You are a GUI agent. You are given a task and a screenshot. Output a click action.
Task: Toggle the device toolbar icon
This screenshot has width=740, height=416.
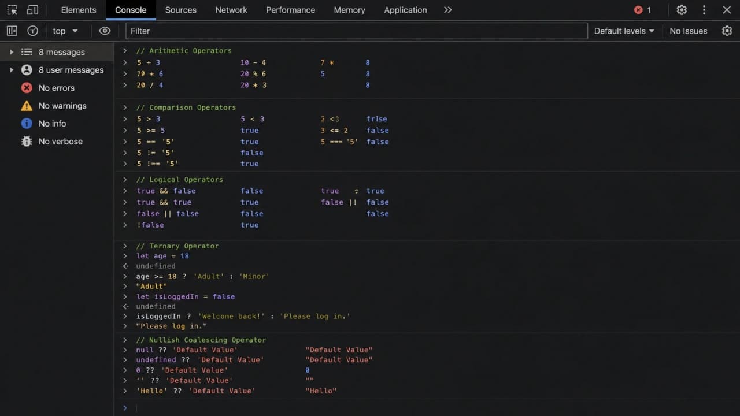click(x=33, y=10)
